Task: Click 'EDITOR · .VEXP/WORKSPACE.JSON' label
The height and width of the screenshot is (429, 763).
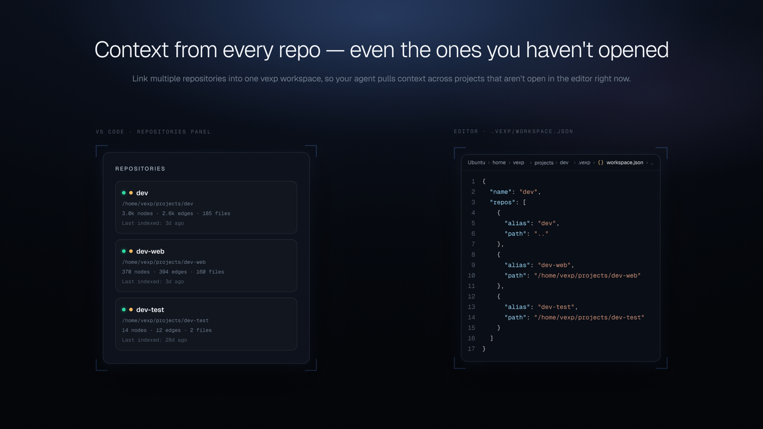Action: (x=513, y=131)
